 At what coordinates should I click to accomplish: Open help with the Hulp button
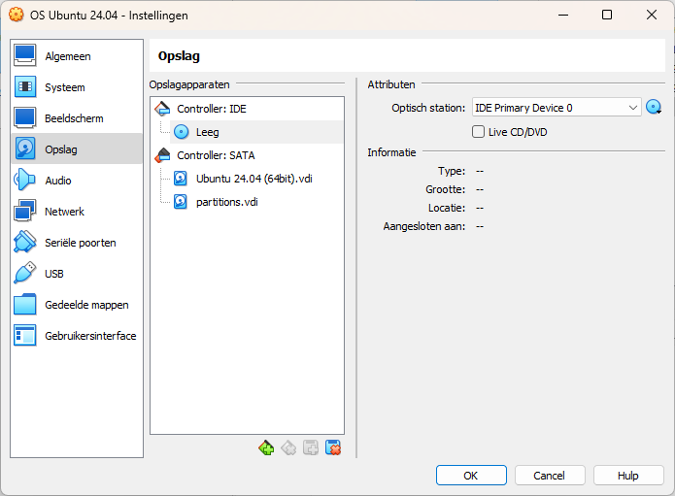(628, 476)
